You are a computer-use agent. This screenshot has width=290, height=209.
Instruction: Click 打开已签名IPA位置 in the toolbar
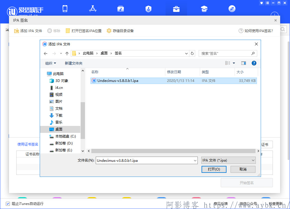84,31
